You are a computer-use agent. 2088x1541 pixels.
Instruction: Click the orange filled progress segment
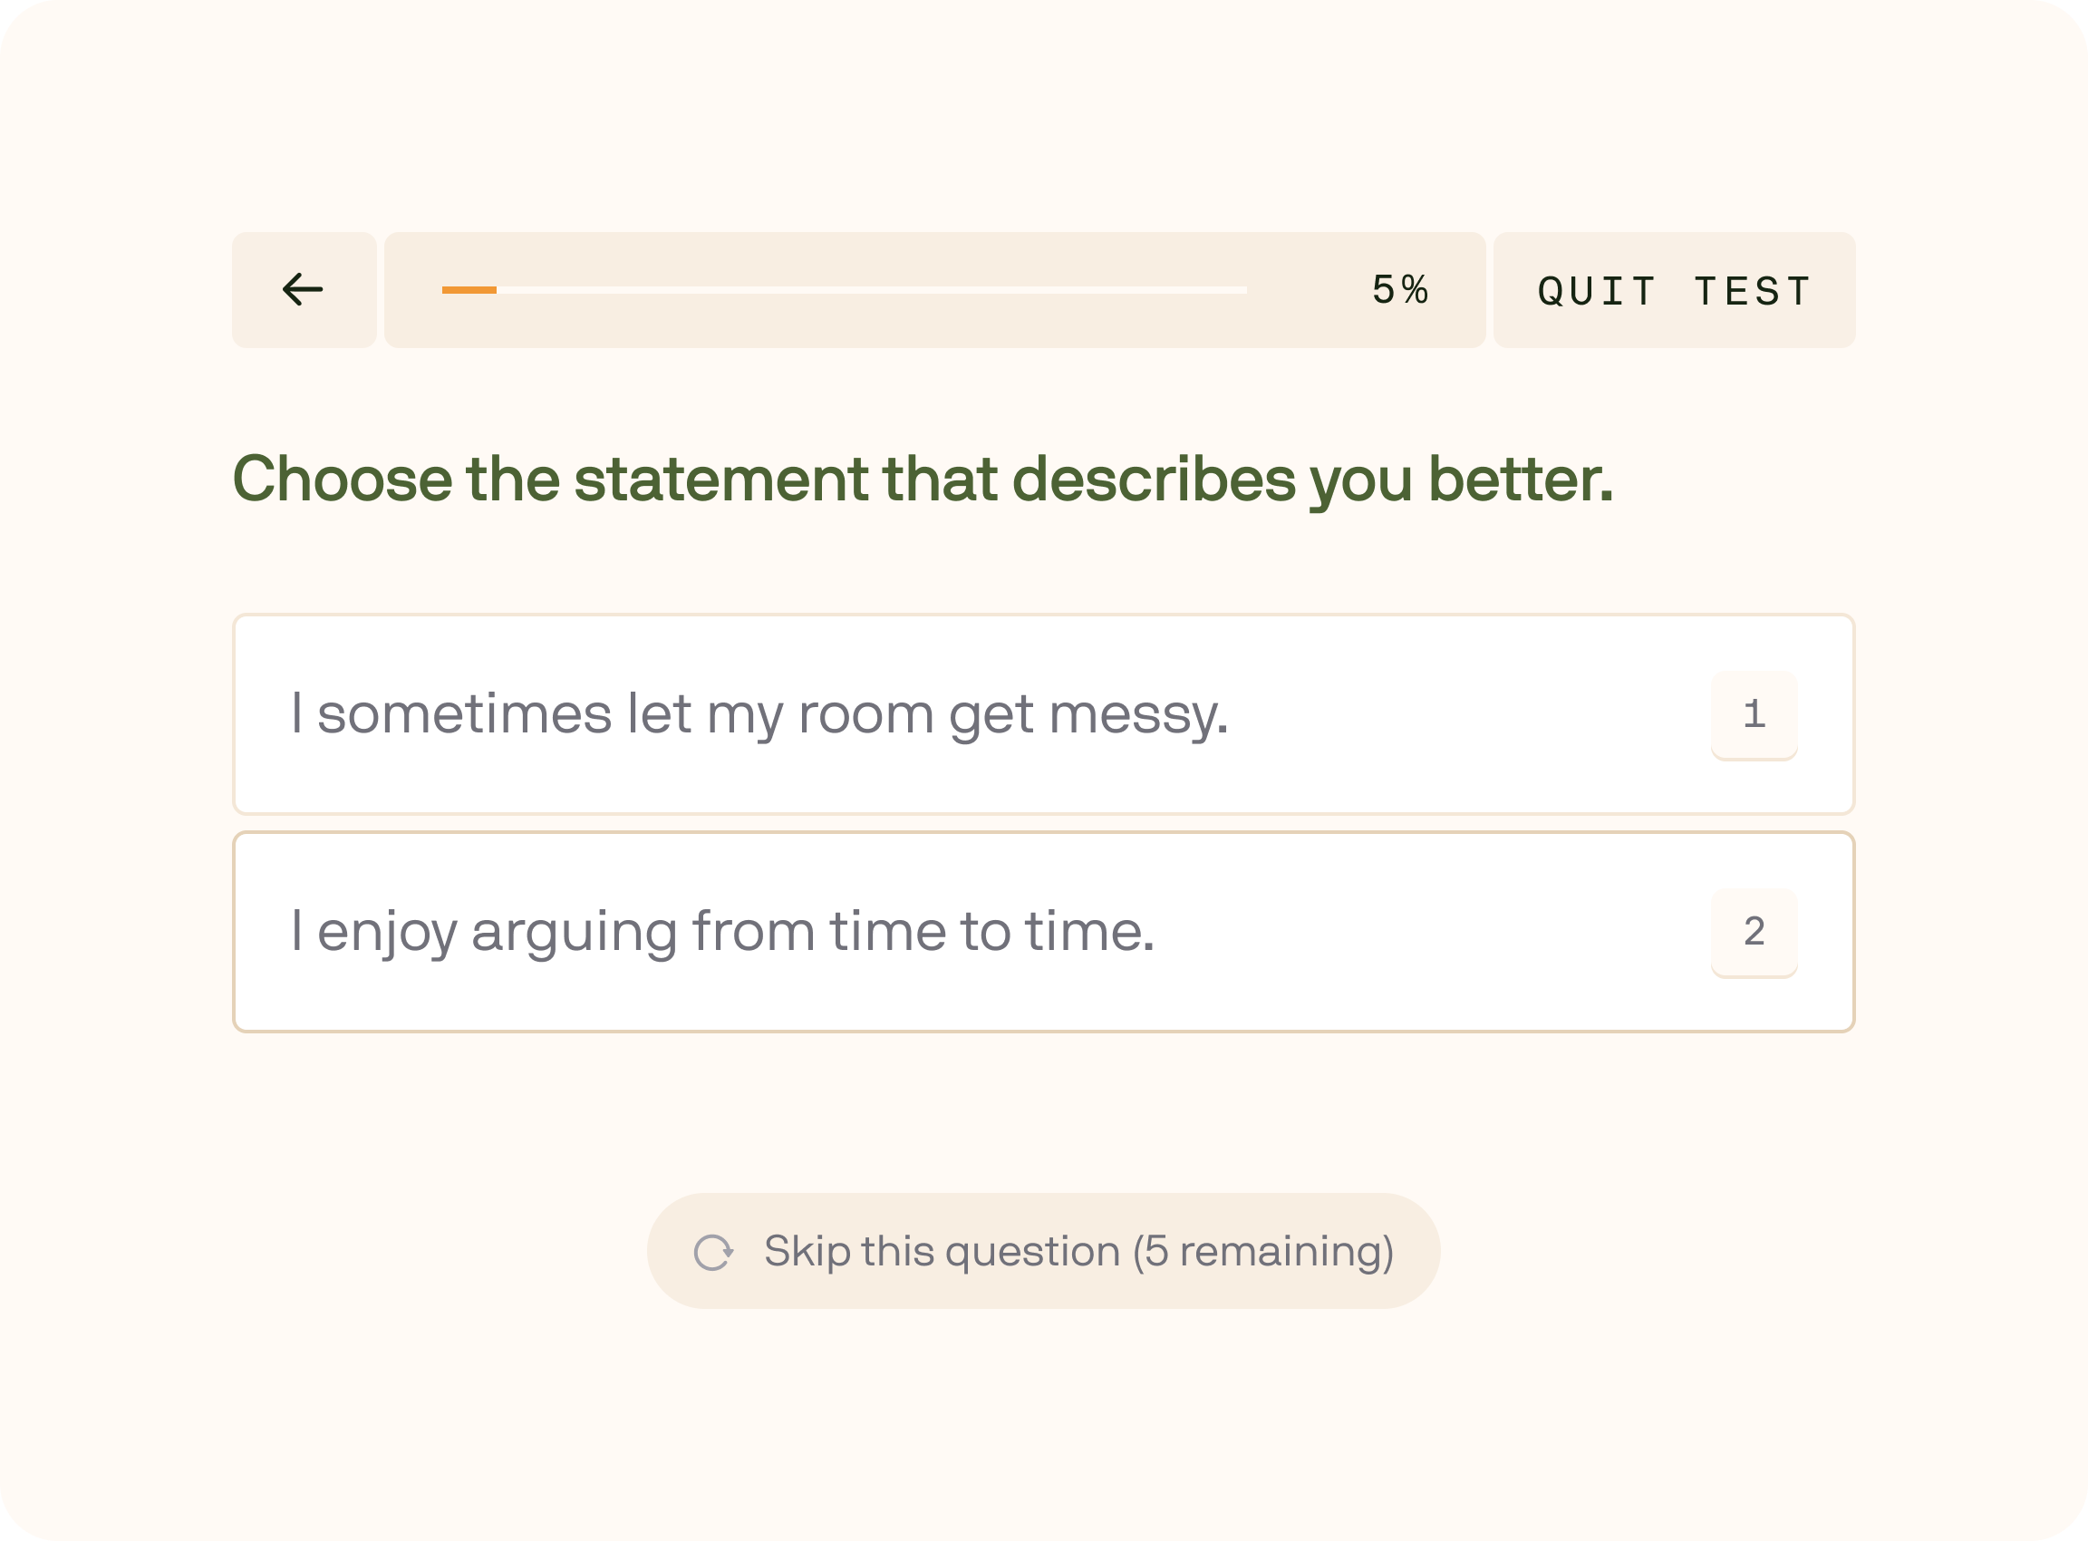469,290
